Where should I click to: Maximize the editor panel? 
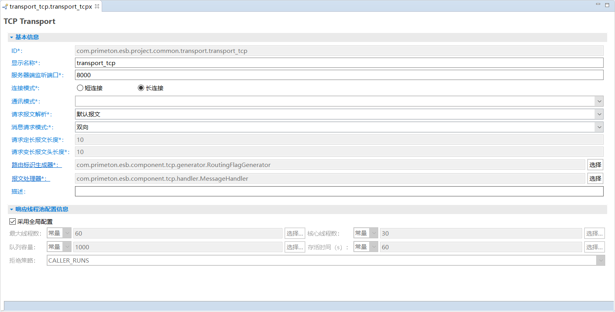pos(608,4)
